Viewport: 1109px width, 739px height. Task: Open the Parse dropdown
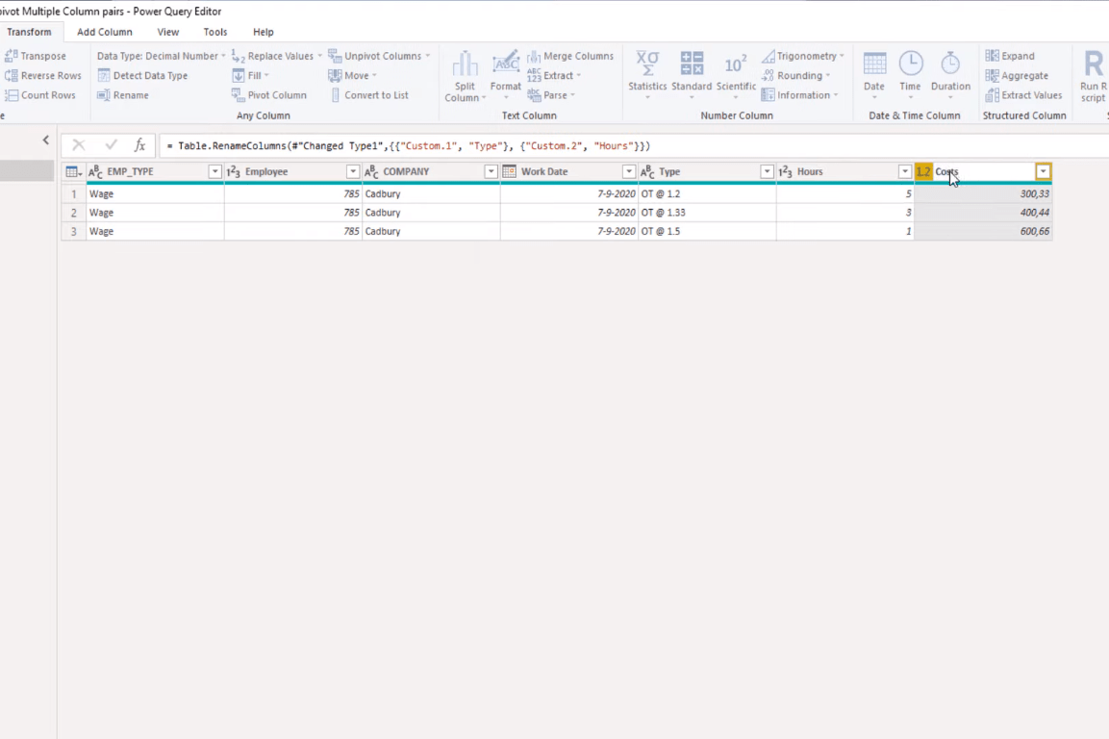coord(551,95)
